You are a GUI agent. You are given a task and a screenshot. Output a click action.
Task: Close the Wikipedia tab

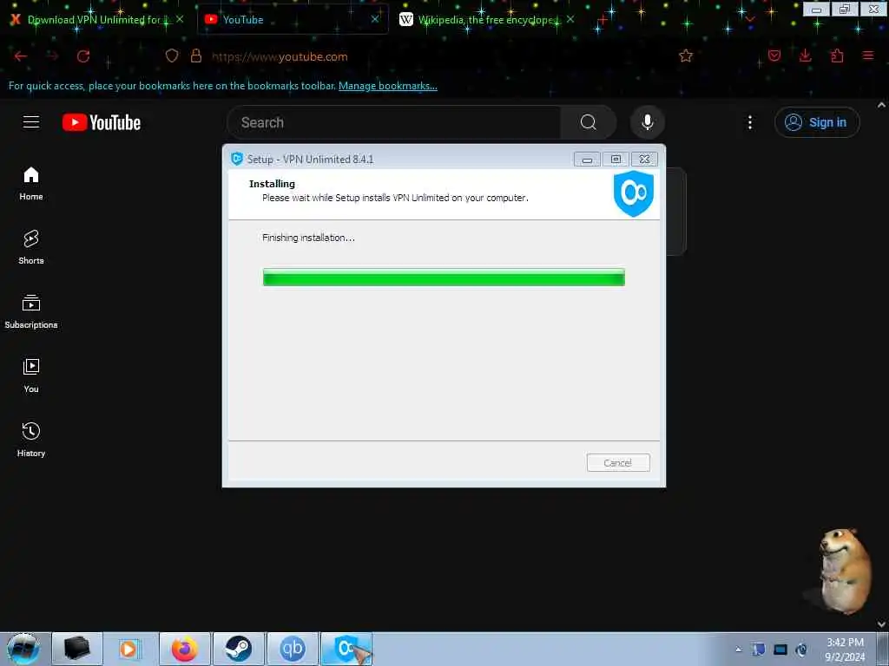pyautogui.click(x=570, y=19)
